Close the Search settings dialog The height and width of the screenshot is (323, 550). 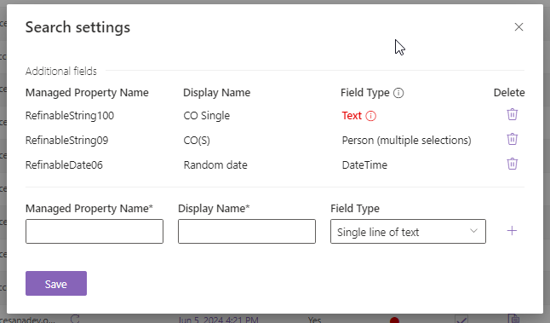click(x=518, y=27)
